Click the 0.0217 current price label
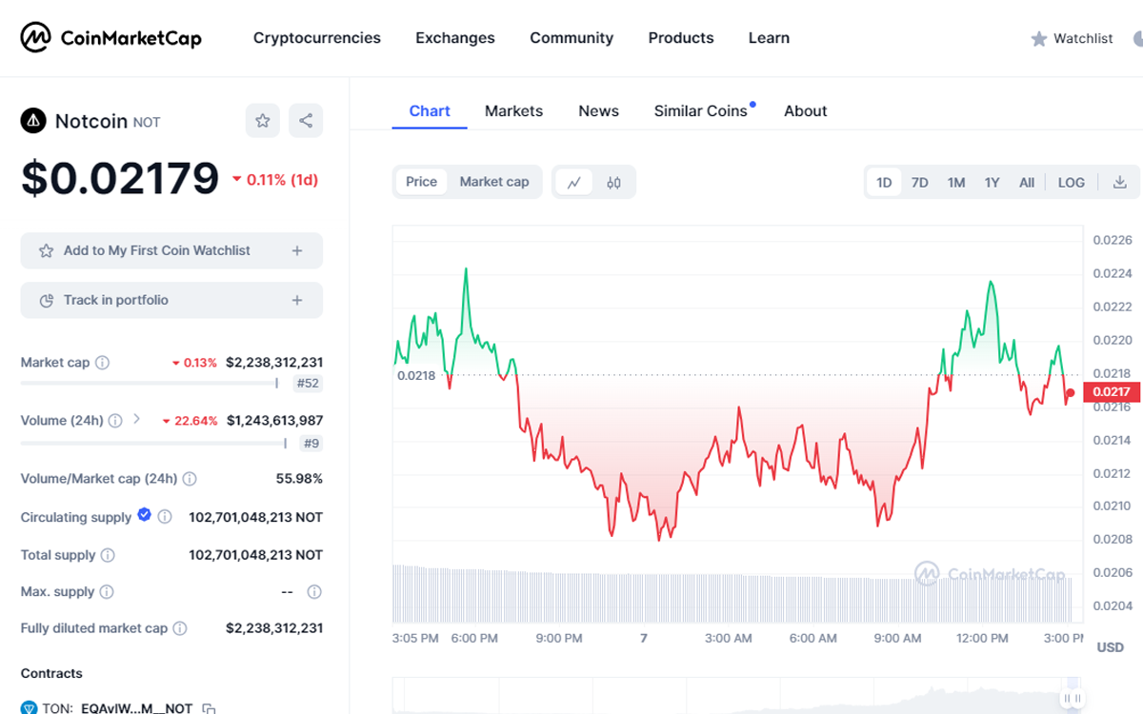This screenshot has height=714, width=1143. tap(1111, 391)
